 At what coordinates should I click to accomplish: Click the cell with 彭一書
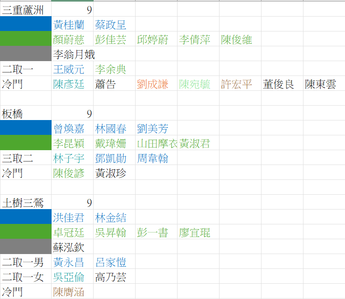tap(157, 231)
